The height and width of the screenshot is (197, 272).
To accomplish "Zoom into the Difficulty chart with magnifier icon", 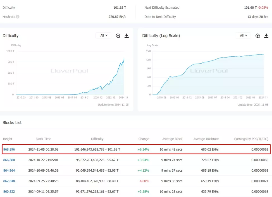I will (x=118, y=36).
